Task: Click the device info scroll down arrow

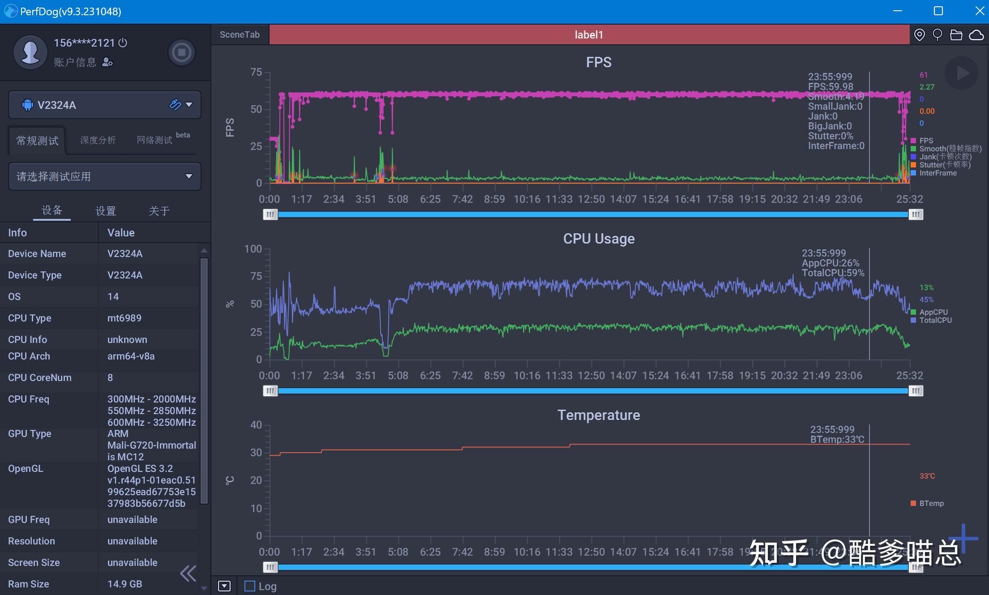Action: point(204,588)
